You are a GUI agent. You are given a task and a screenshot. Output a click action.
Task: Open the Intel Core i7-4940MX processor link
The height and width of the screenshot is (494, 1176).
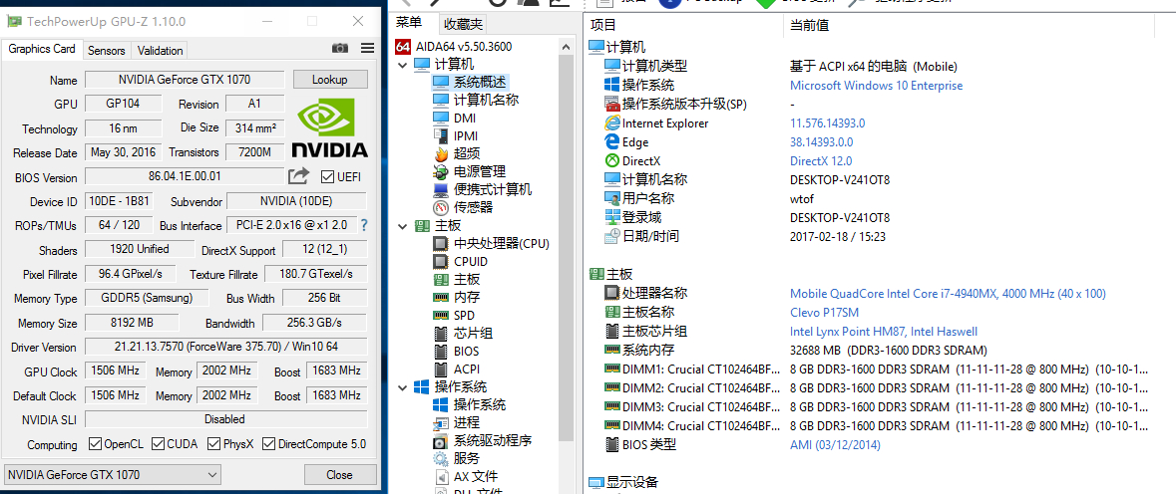tap(948, 294)
